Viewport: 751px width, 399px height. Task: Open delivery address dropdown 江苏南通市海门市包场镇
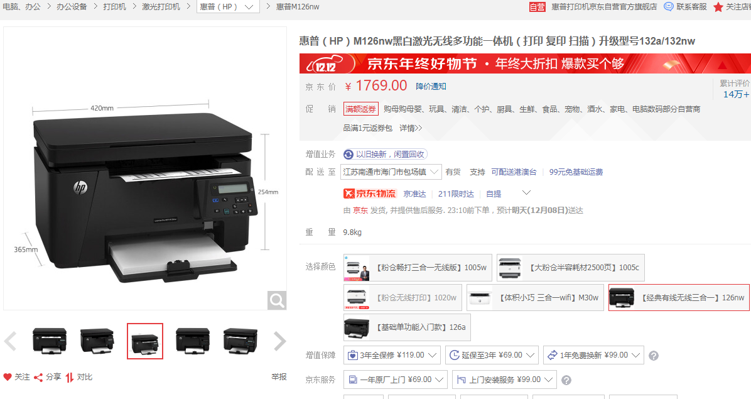(391, 172)
